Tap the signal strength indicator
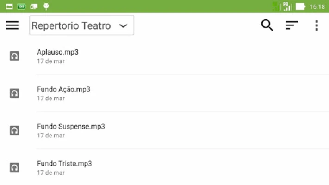 (287, 6)
